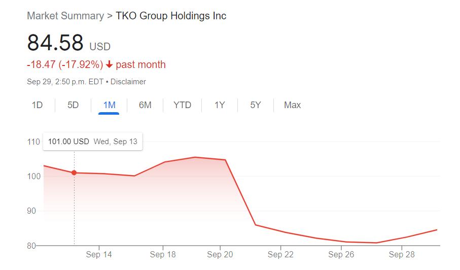Click the 101.00 USD tooltip box

pos(93,142)
